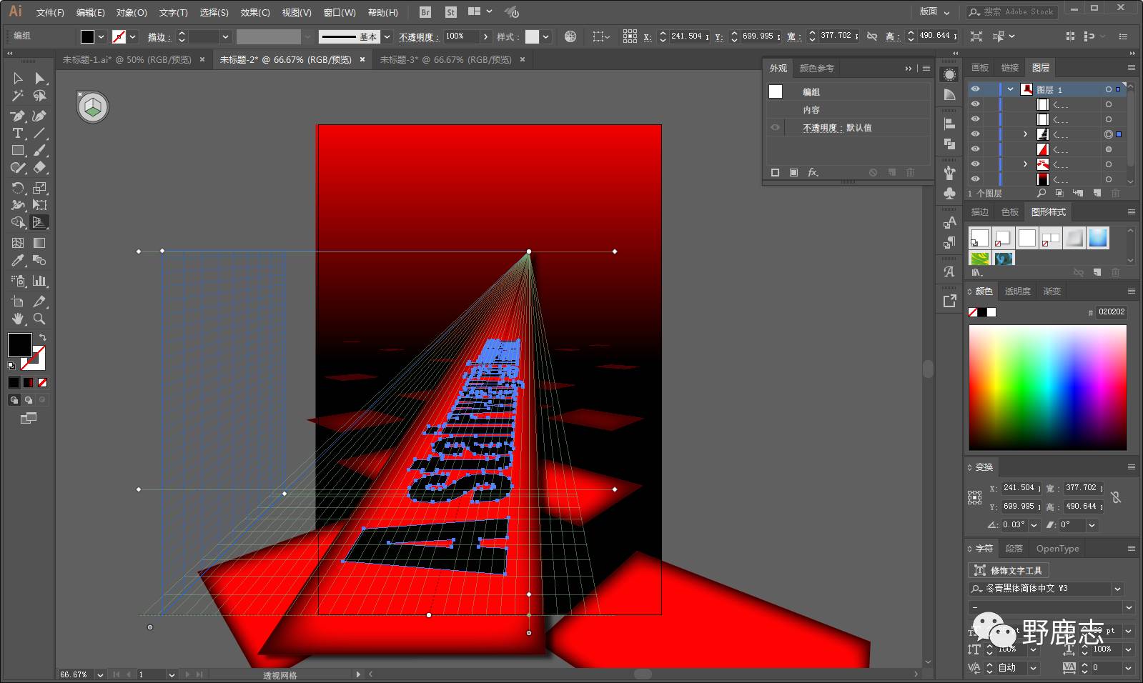This screenshot has height=683, width=1143.
Task: Swap fill and stroke colors
Action: (43, 337)
